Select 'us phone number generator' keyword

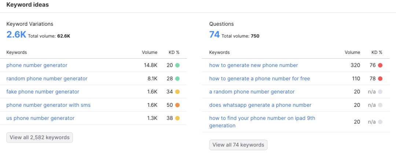(x=40, y=118)
